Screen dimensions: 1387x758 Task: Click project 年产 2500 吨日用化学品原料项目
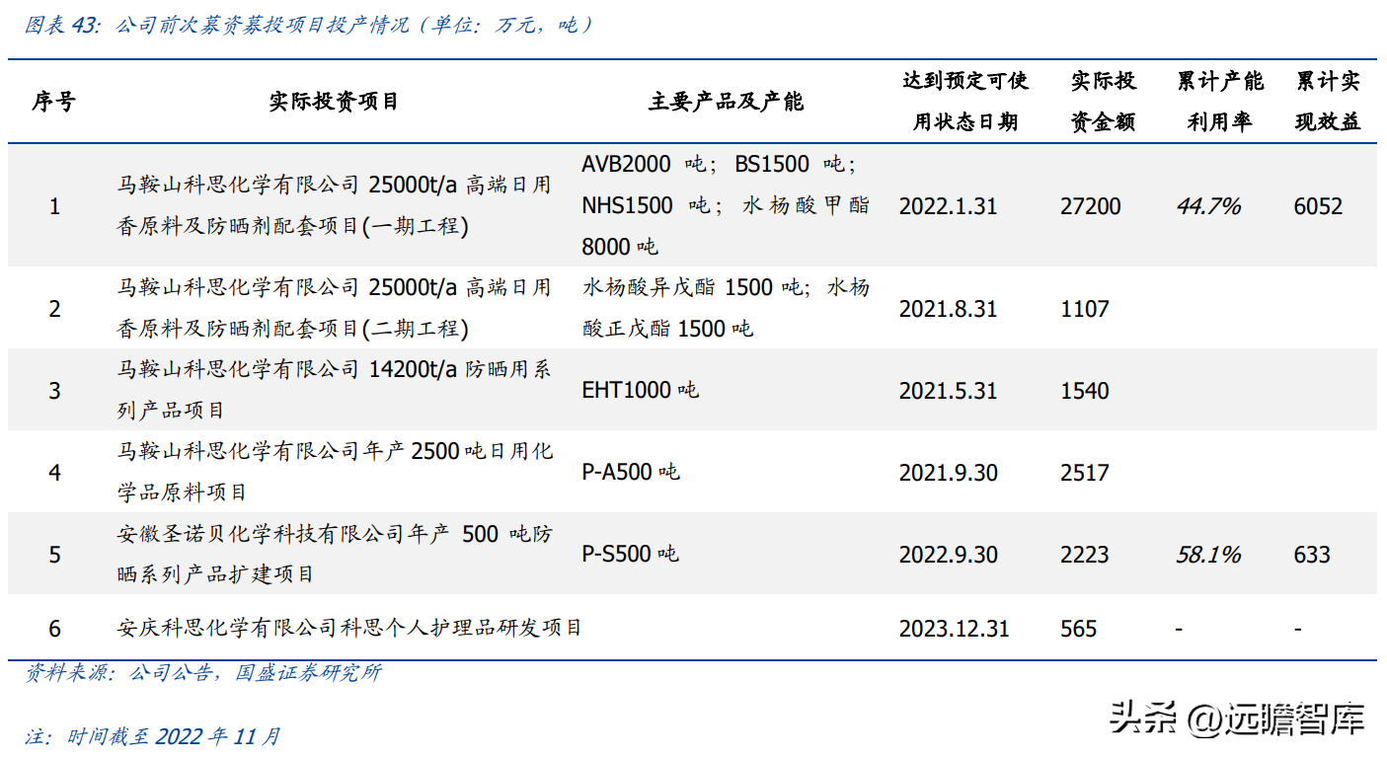334,471
